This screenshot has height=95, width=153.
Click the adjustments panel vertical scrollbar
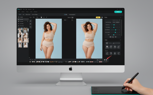coord(122,28)
